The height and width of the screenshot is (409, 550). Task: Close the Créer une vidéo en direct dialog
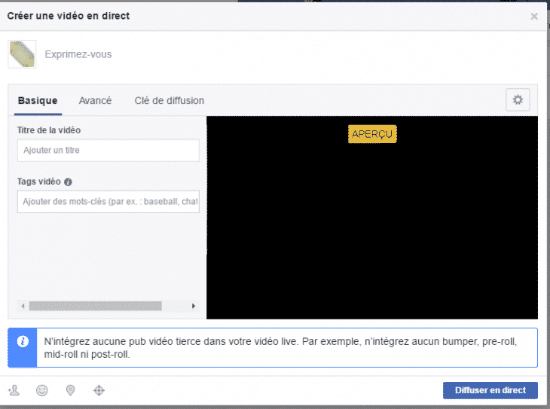(534, 16)
